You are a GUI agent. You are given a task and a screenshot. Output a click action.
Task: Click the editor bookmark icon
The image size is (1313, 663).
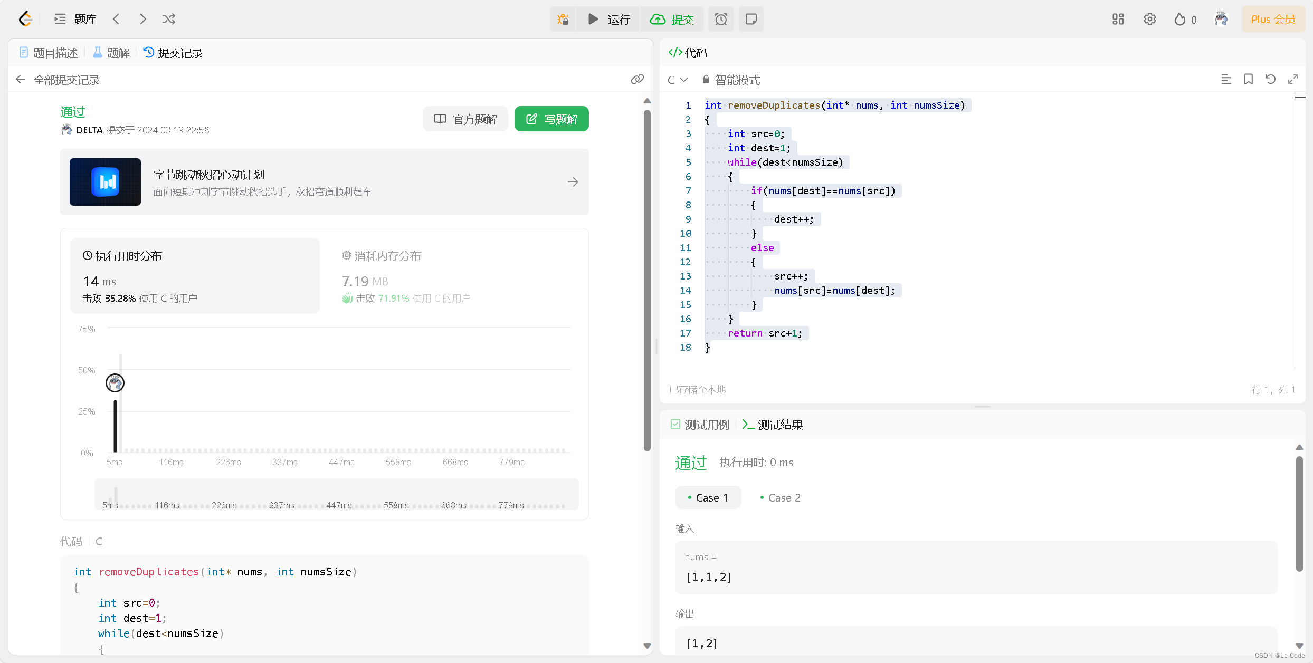pos(1248,80)
